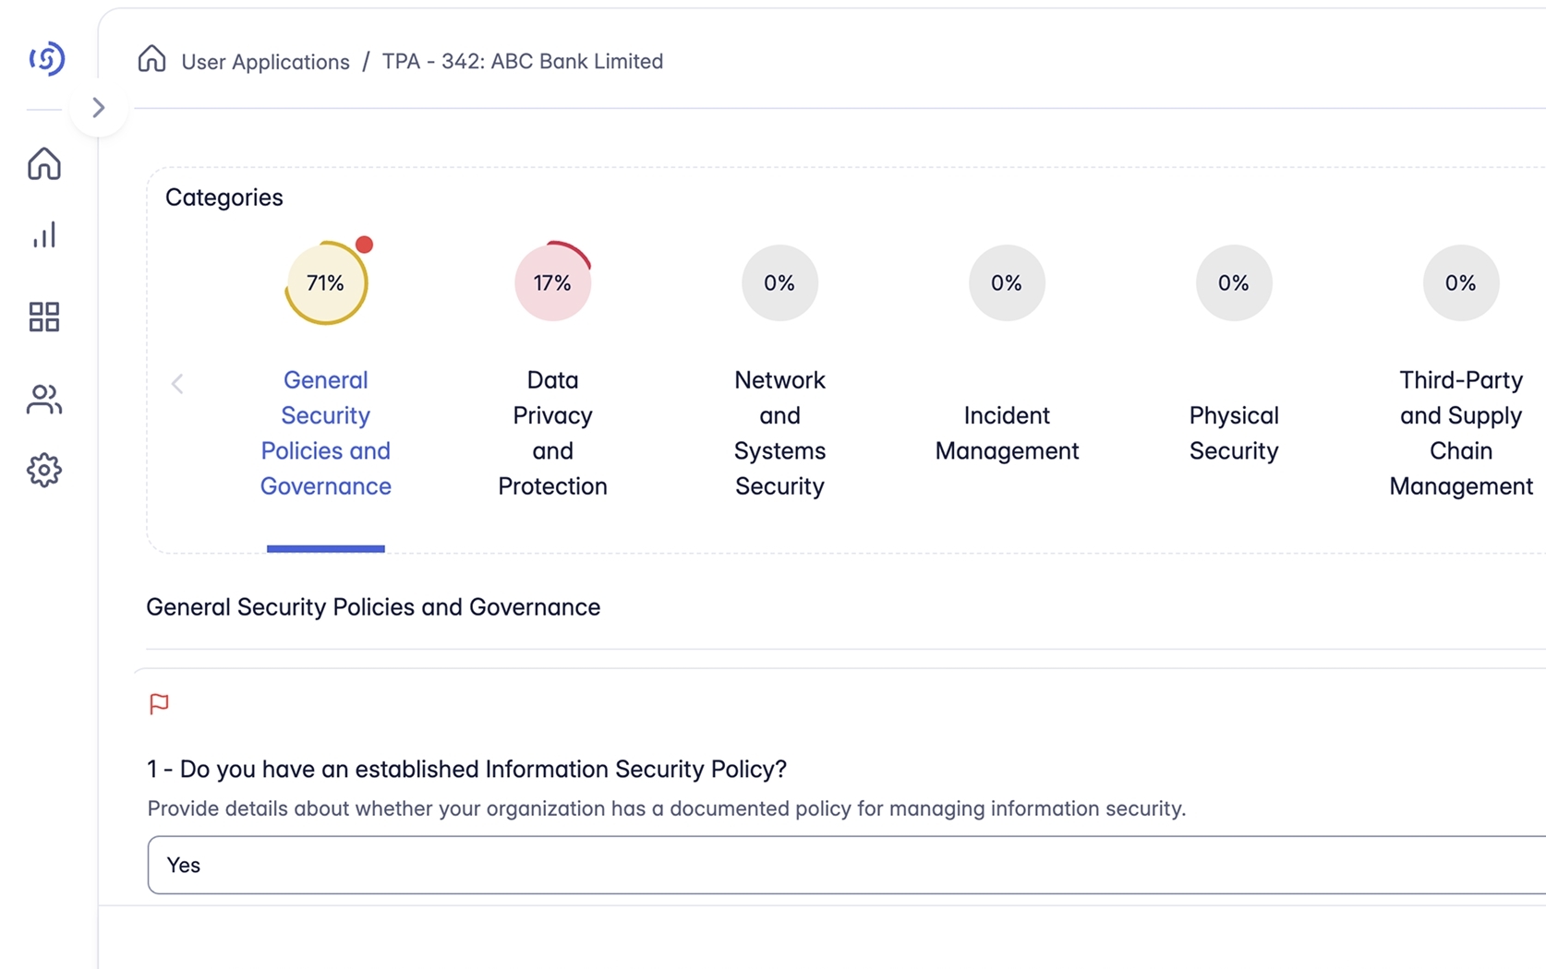
Task: Click the app logo in sidebar
Action: click(46, 59)
